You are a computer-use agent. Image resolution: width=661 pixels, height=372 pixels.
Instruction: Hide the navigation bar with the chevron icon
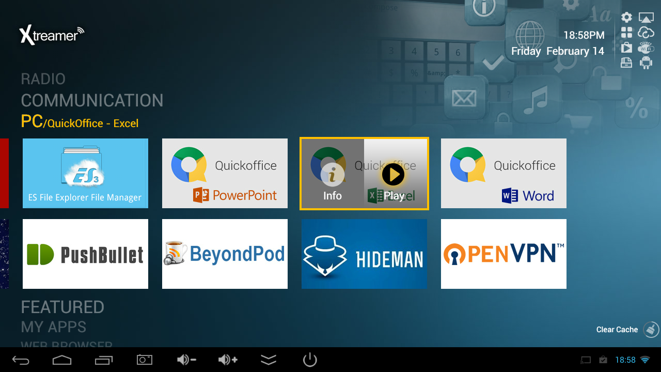(x=269, y=360)
